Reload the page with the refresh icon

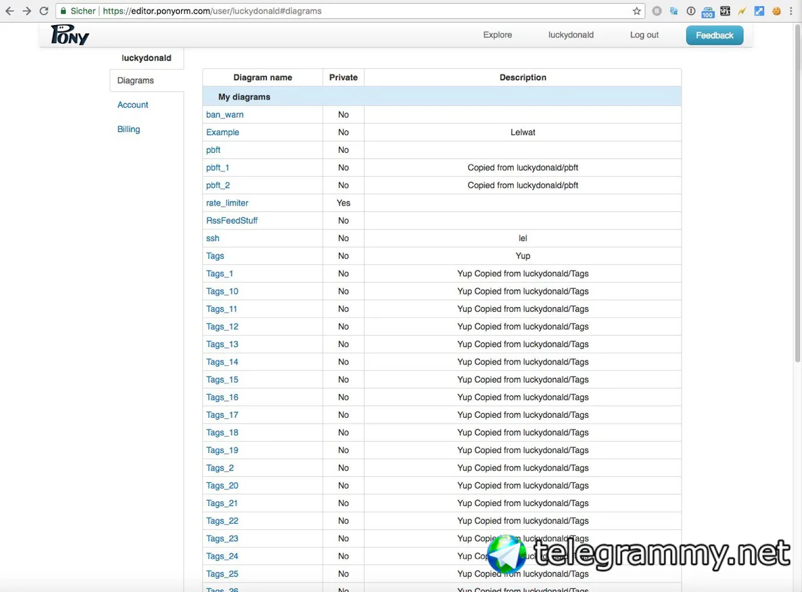(44, 11)
